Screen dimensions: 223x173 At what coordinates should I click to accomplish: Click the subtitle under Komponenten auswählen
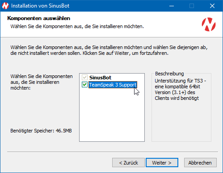[77, 26]
